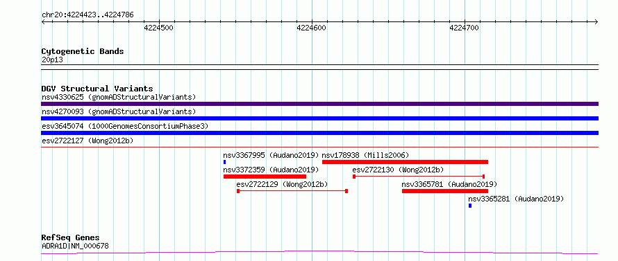The image size is (618, 261).
Task: Click the 4224700 ruler position label
Action: [465, 28]
